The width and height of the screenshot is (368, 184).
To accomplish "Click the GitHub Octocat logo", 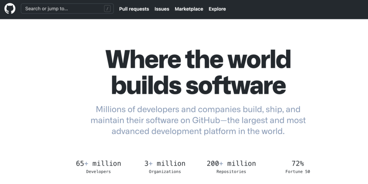I will tap(10, 9).
